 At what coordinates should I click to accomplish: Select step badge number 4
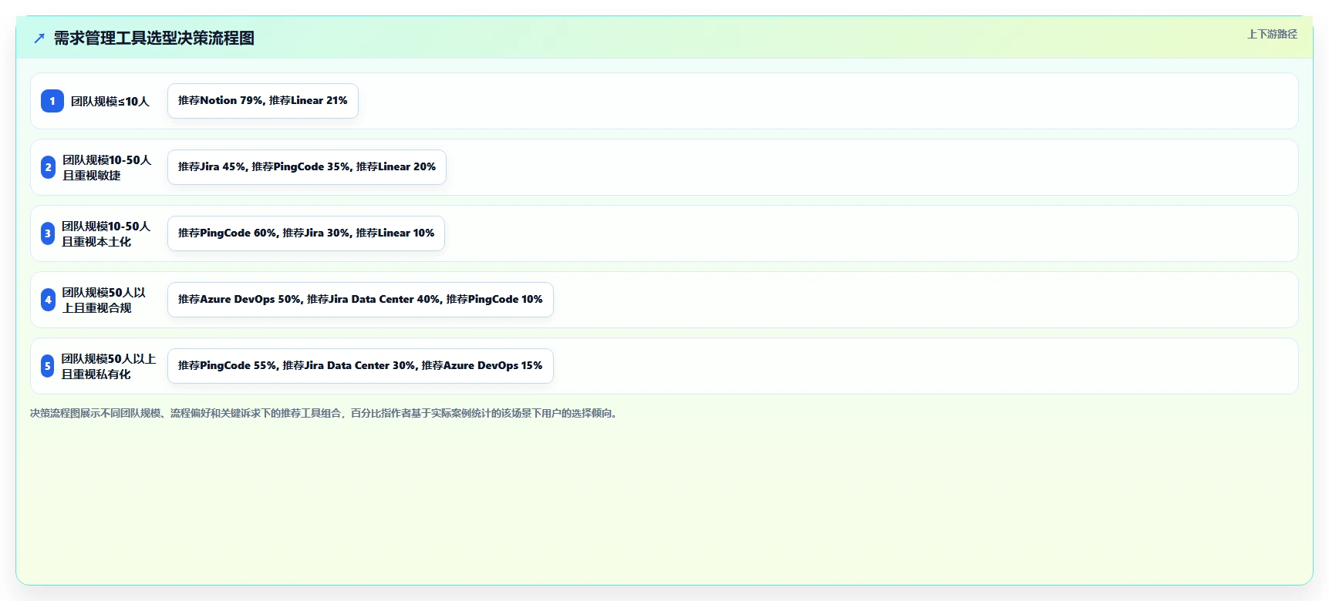(48, 300)
